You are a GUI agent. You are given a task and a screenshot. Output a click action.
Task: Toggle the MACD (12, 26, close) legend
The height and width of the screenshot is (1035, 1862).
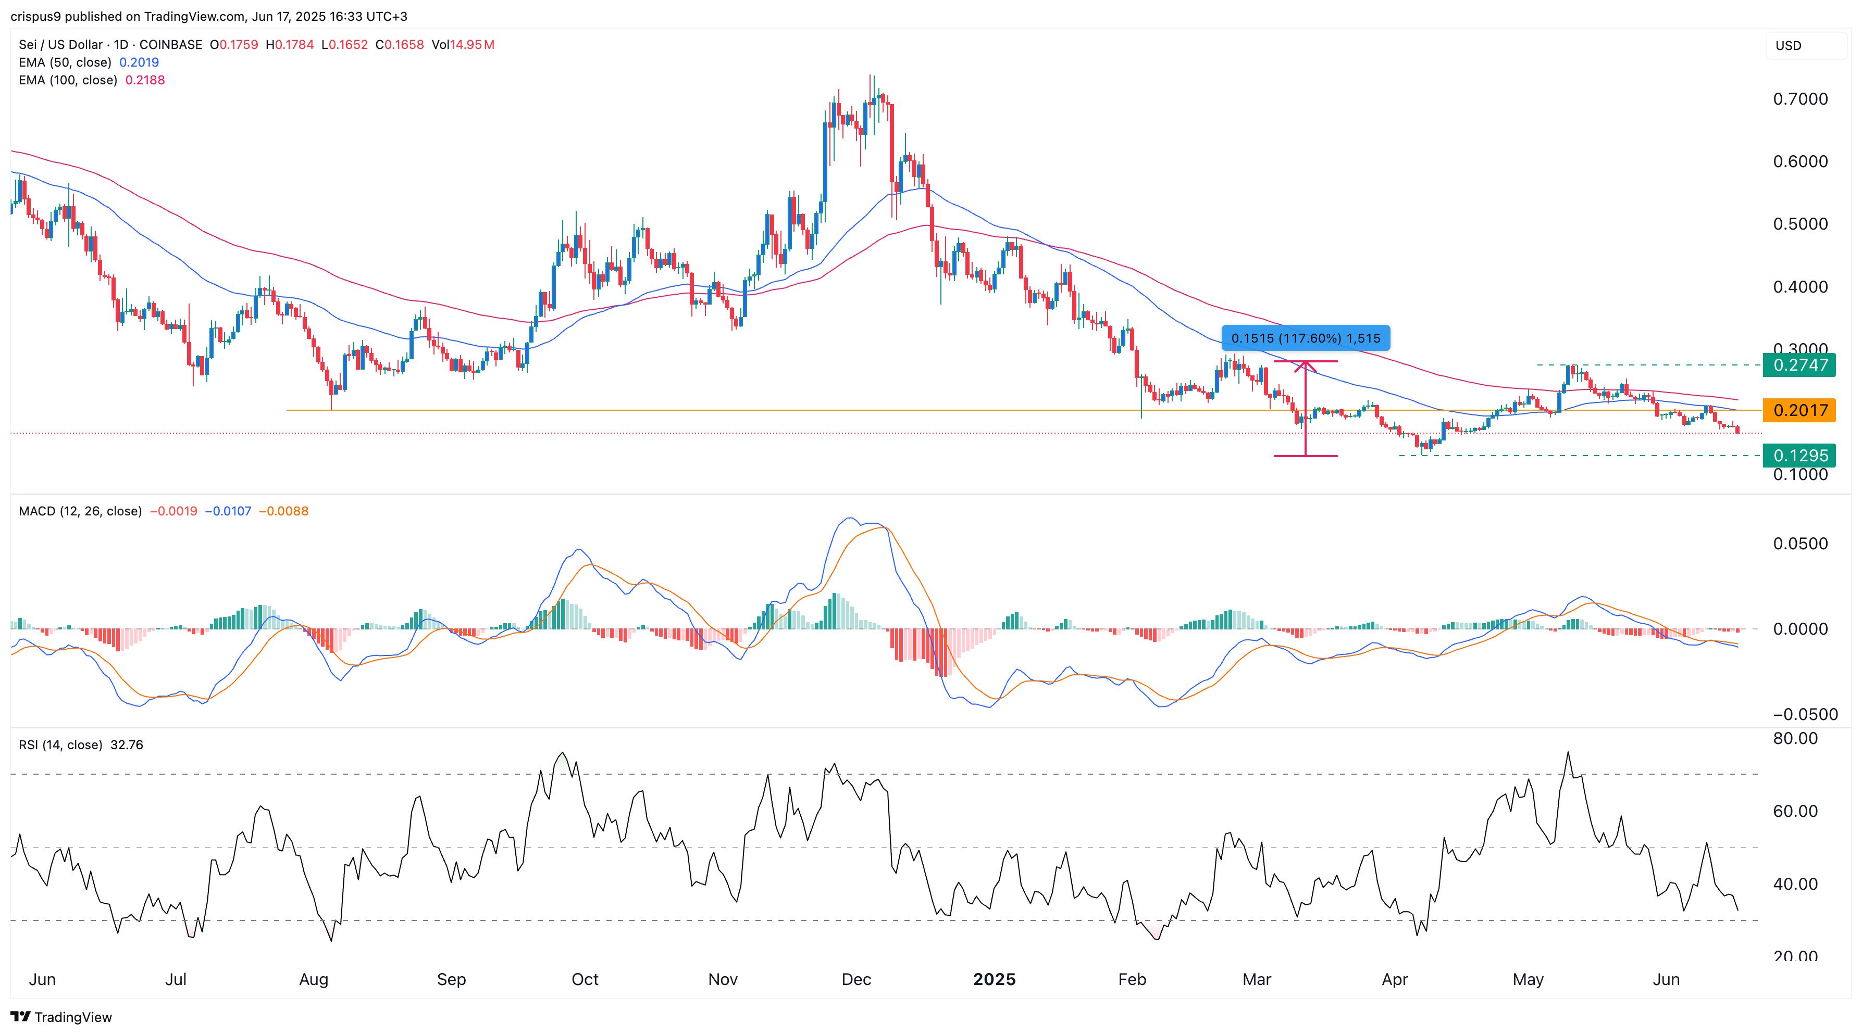[x=80, y=511]
